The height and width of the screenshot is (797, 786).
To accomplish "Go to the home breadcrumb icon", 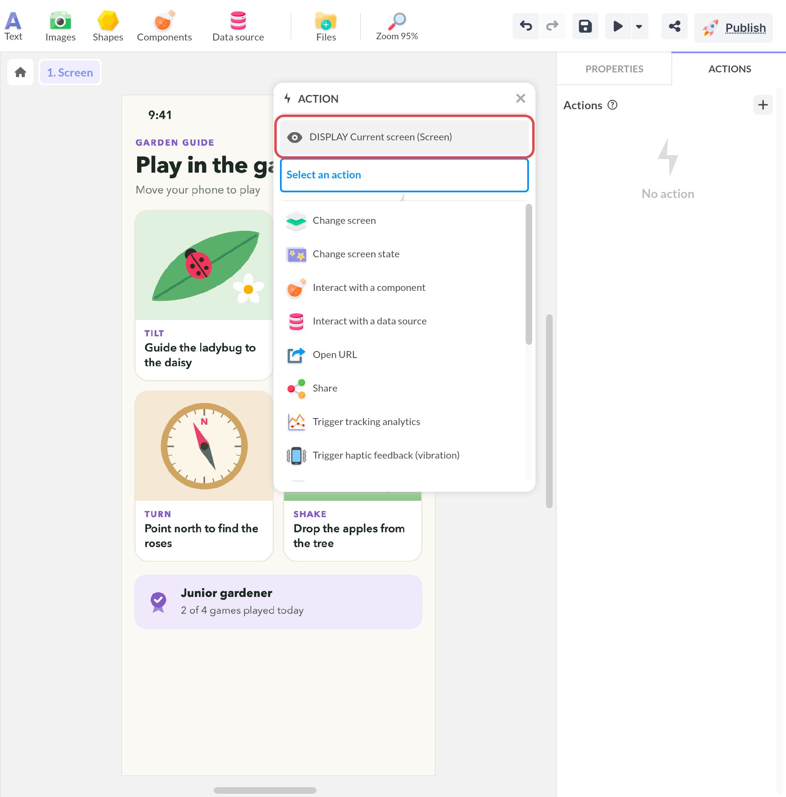I will click(x=20, y=72).
